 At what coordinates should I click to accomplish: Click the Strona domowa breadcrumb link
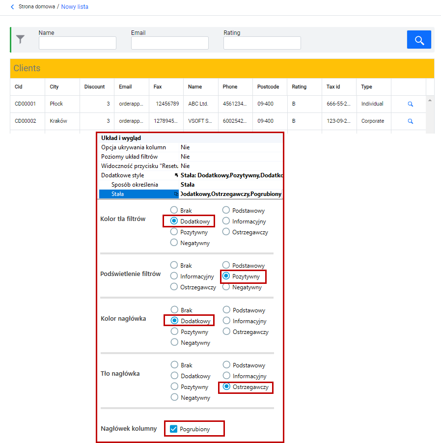coord(37,6)
